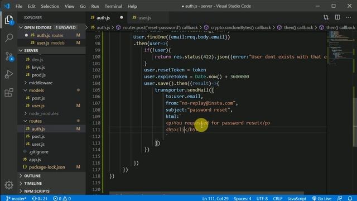Viewport: 357px width, 201px height.
Task: Open the master branch indicator
Action: (16, 199)
